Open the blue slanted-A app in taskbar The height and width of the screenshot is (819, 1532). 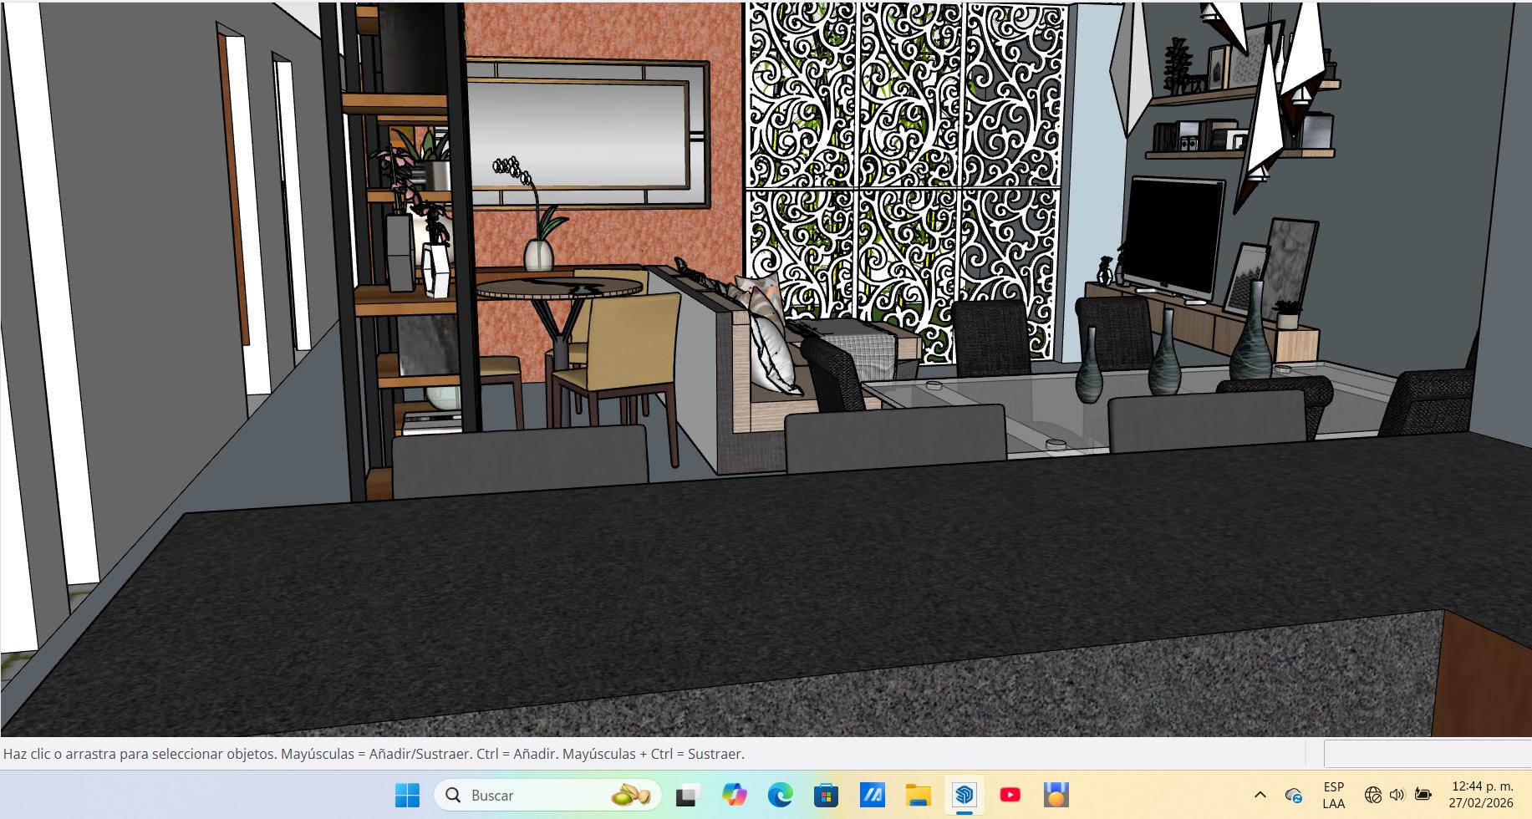tap(872, 795)
